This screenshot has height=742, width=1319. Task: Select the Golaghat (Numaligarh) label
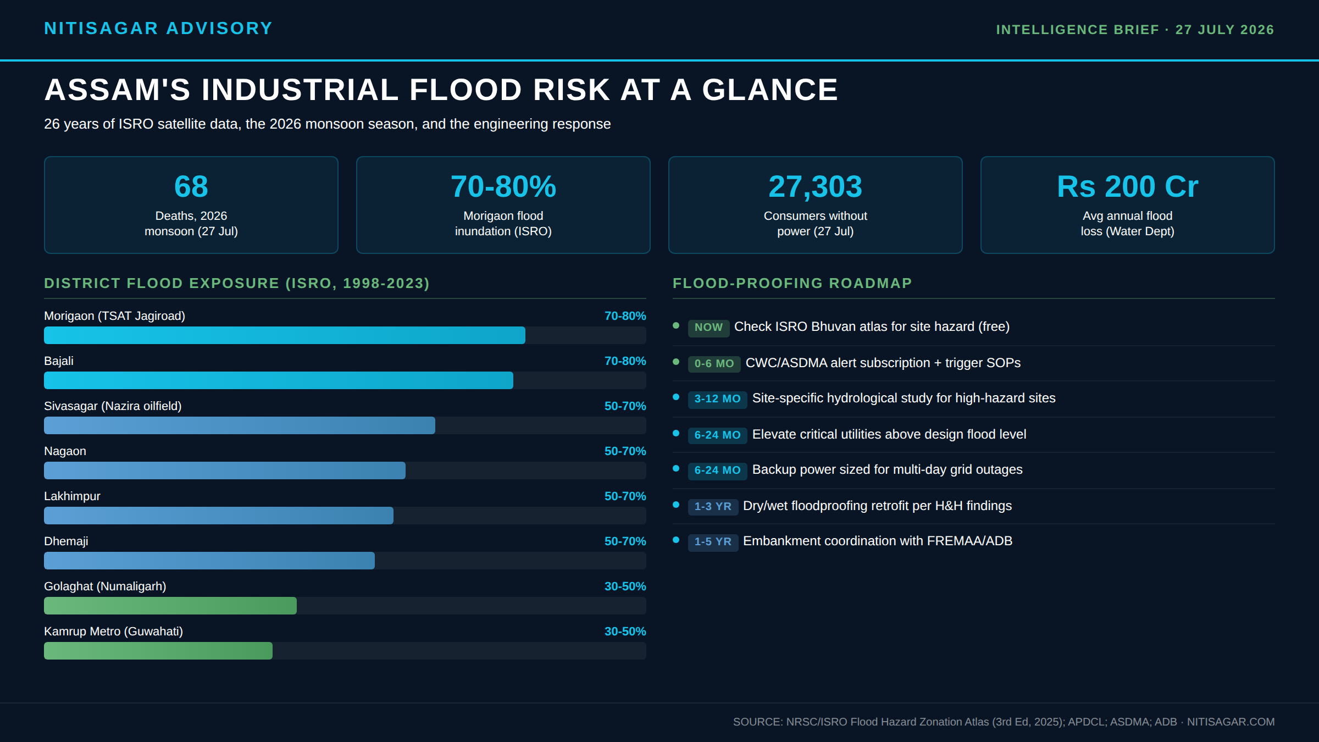click(105, 586)
